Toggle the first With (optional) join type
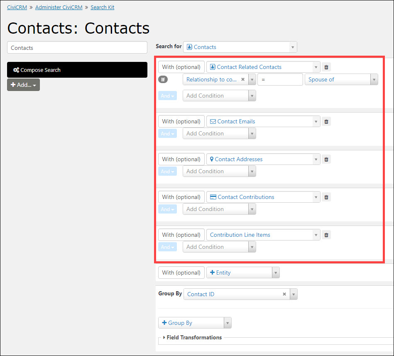 [181, 67]
